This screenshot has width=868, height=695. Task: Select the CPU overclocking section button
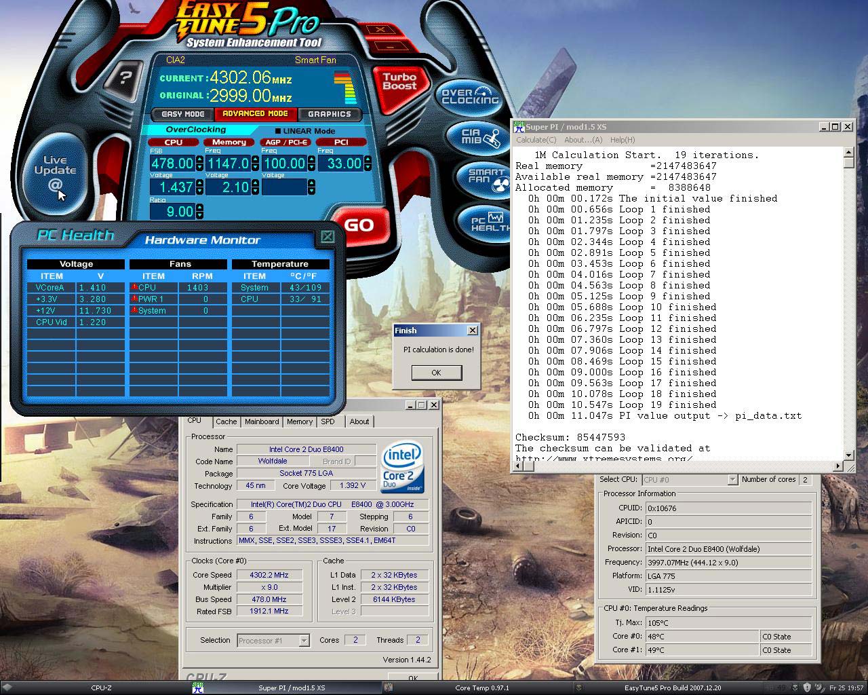174,143
